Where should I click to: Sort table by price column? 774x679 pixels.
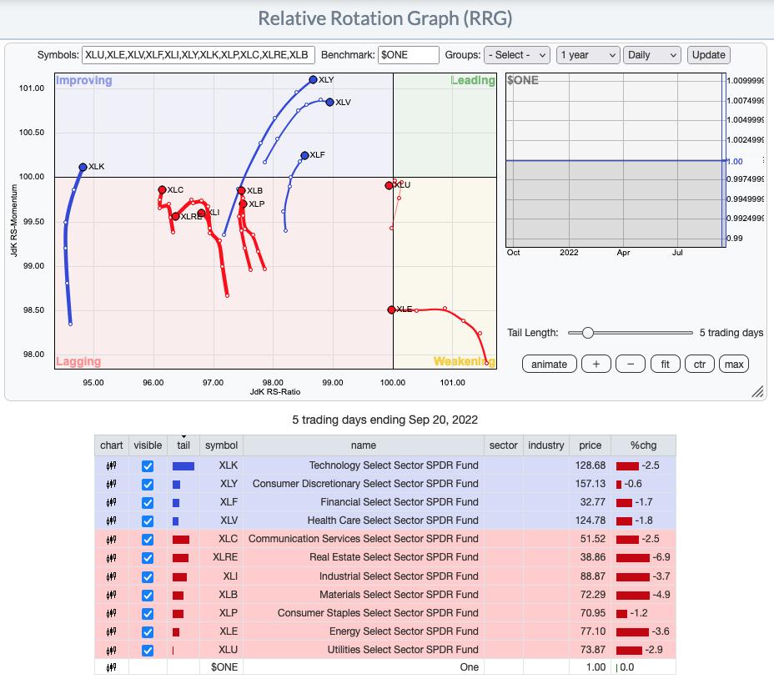[590, 445]
